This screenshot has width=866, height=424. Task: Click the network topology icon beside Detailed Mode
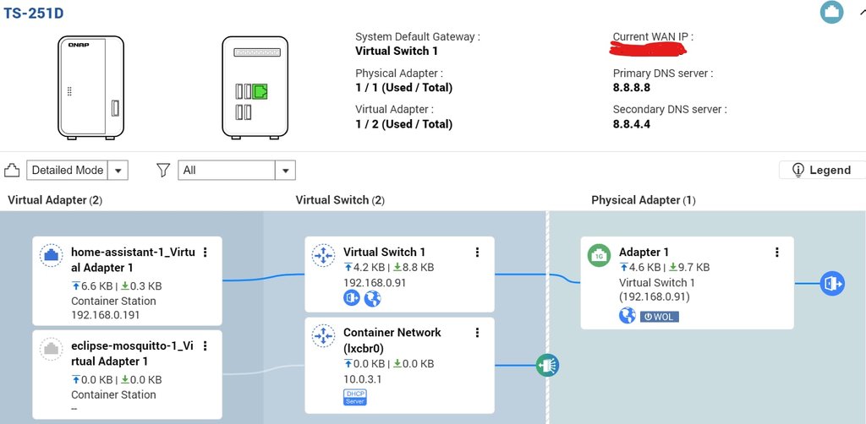click(x=12, y=171)
